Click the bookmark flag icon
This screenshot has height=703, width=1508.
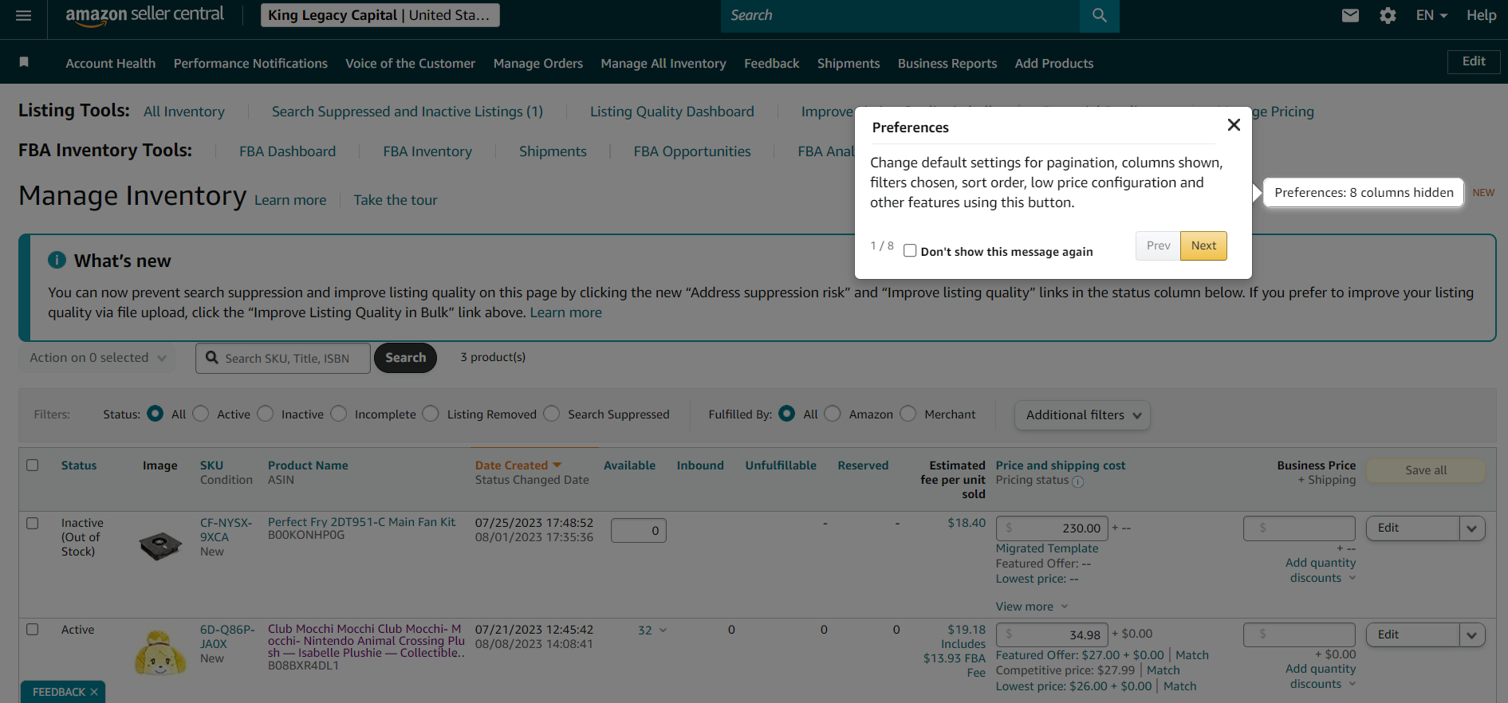click(x=24, y=62)
